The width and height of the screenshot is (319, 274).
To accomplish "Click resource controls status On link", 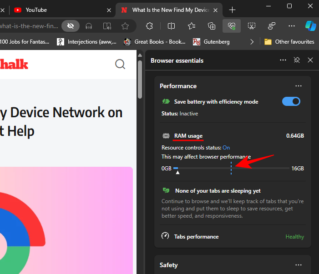I will tap(226, 148).
